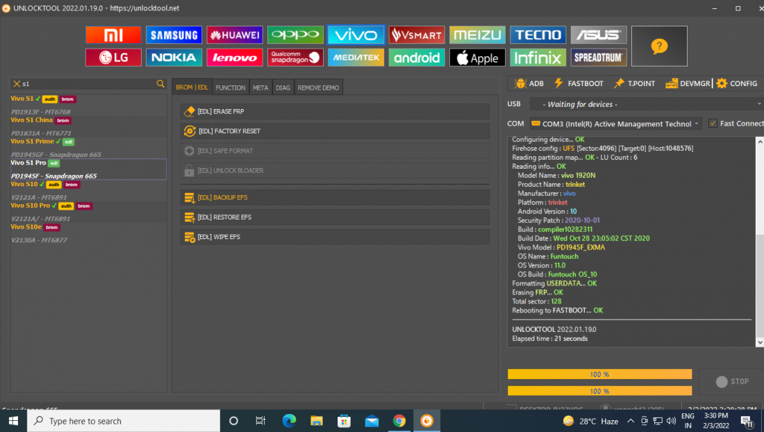
Task: Open the T.POINT test point tool
Action: [x=634, y=83]
